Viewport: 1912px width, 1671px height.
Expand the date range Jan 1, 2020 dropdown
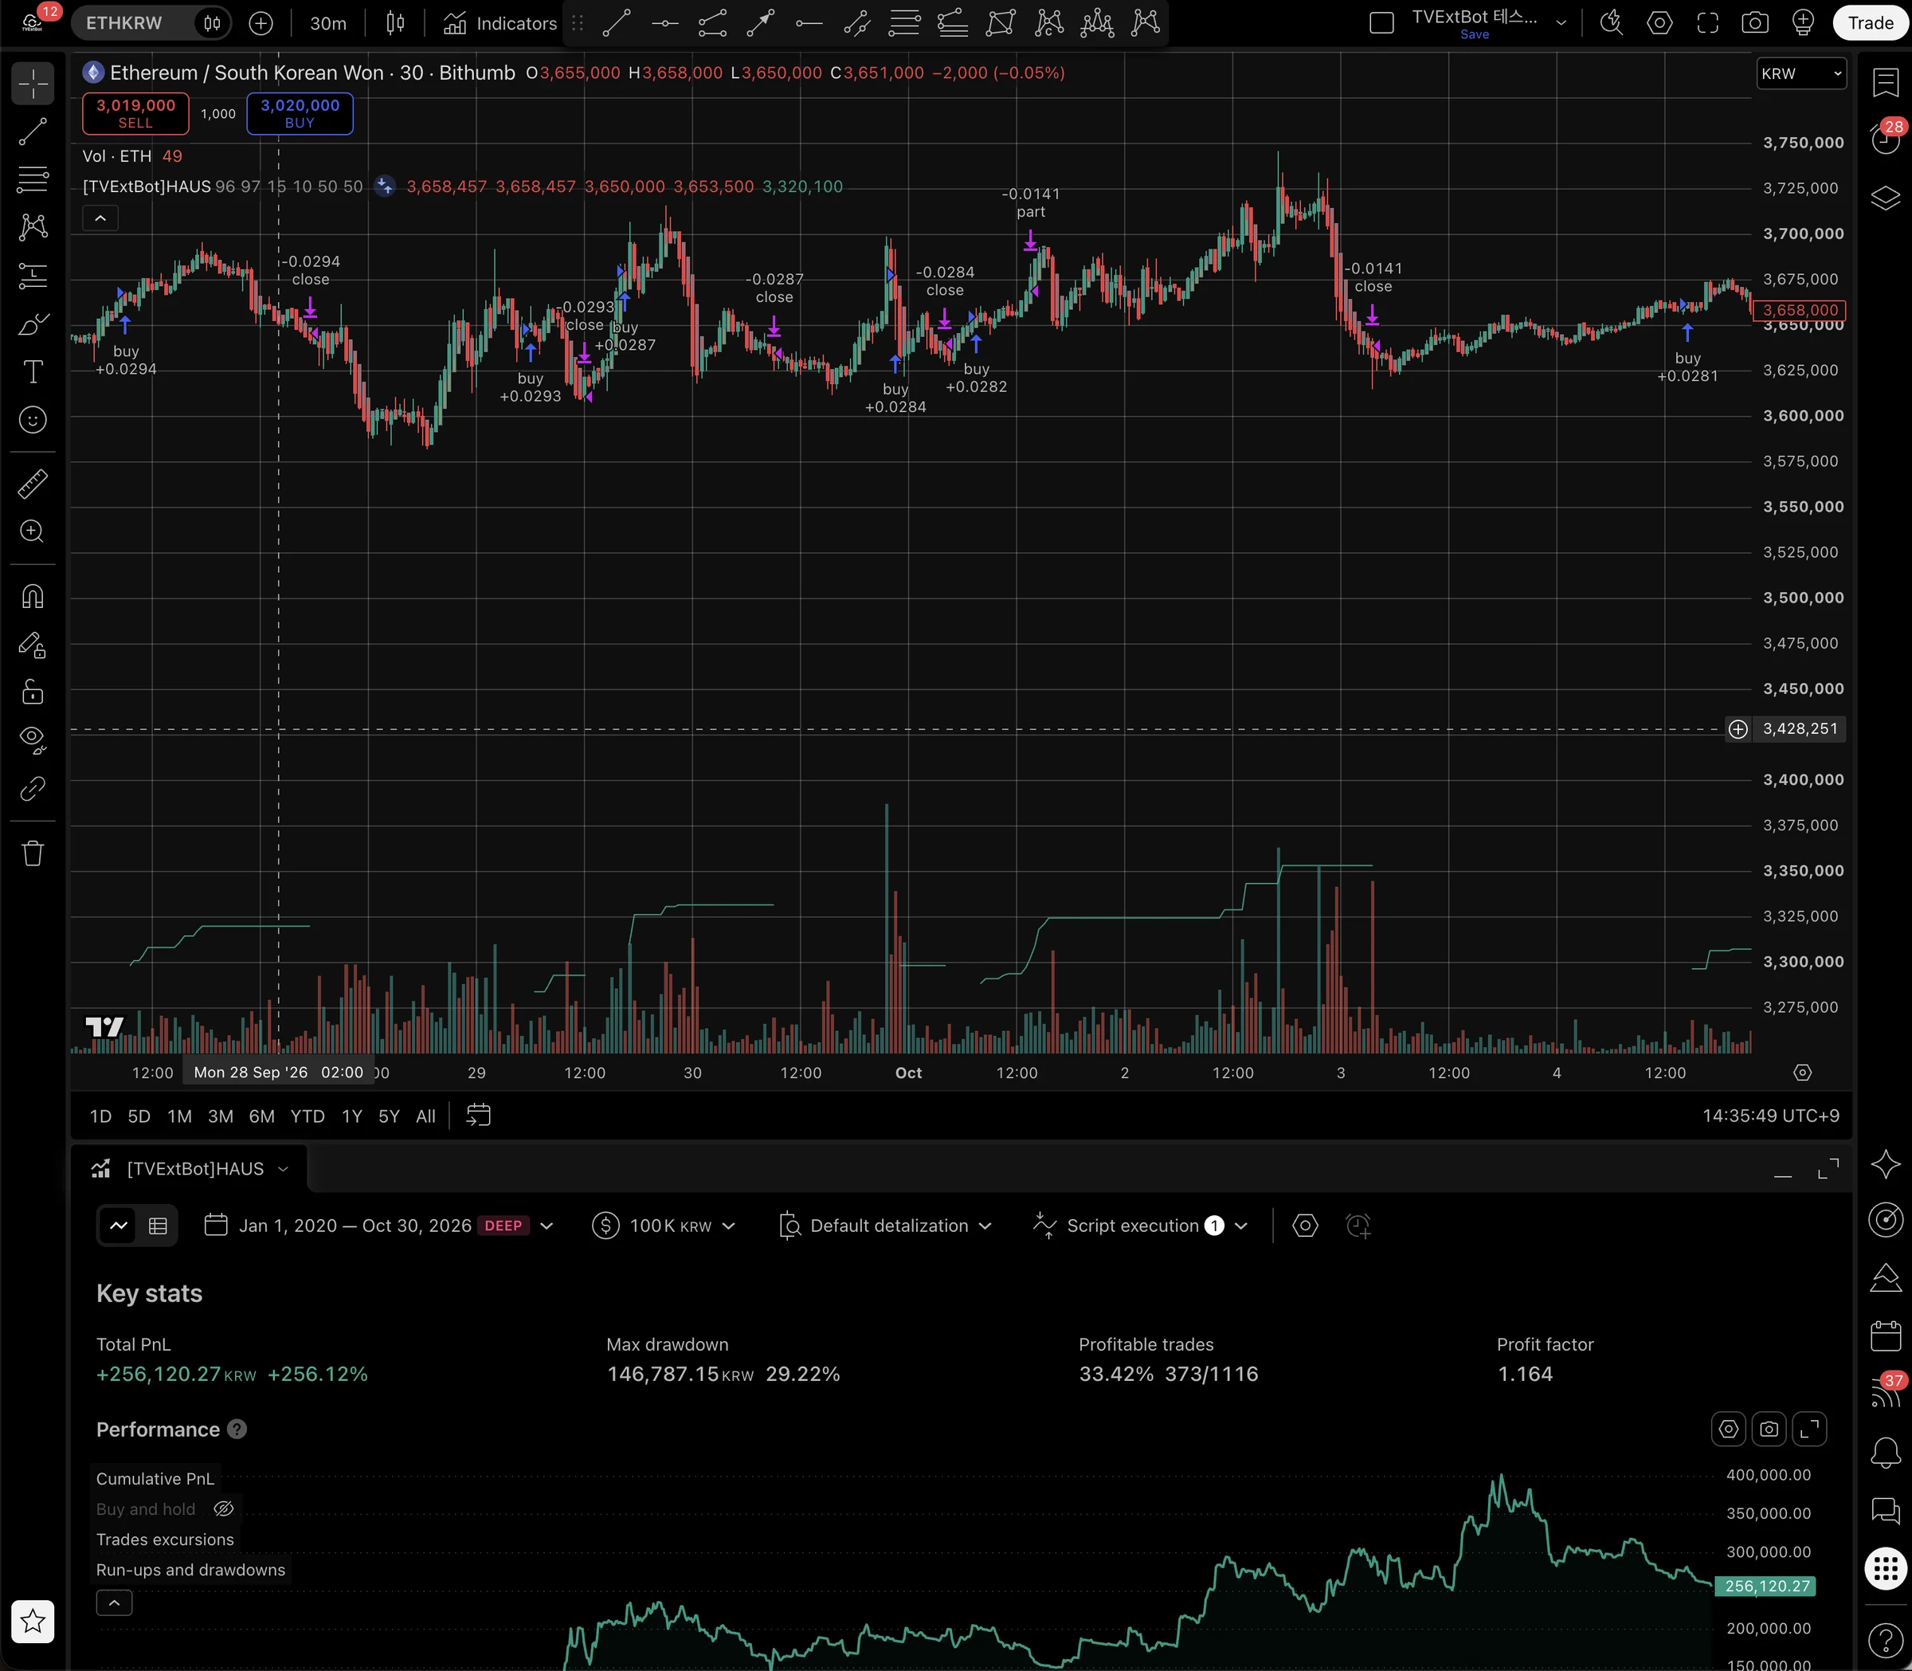click(x=378, y=1226)
